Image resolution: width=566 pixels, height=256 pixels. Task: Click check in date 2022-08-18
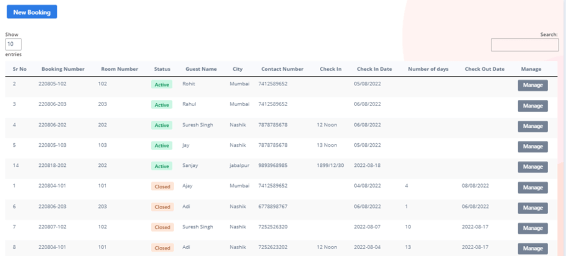[x=367, y=166]
